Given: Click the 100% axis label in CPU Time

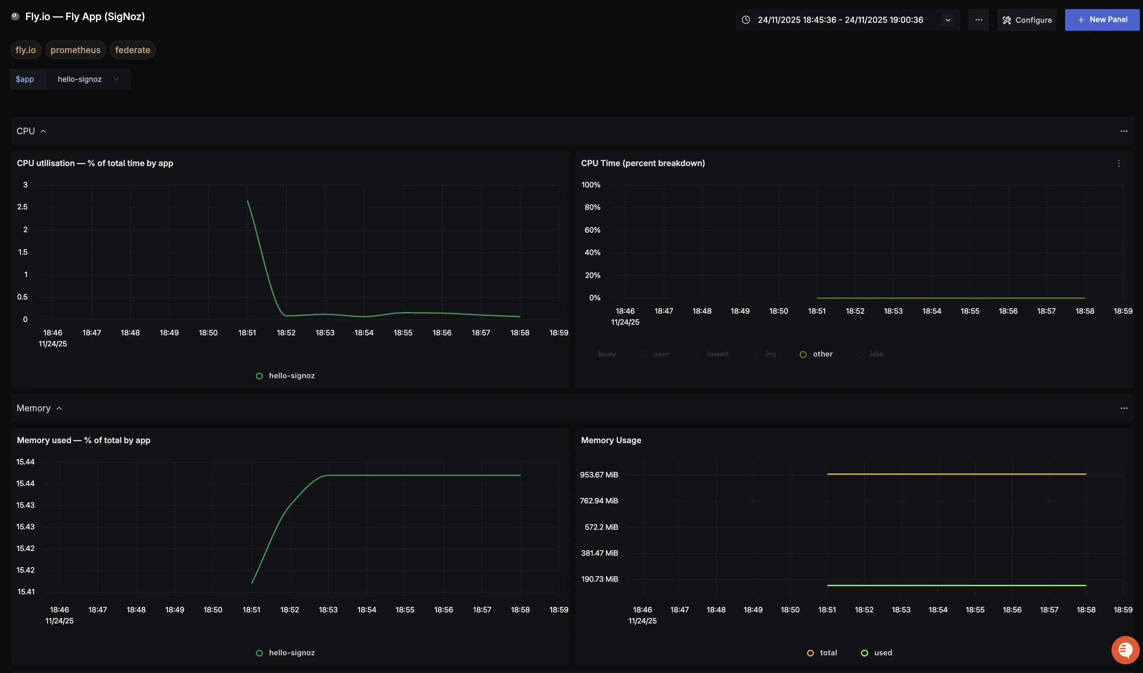Looking at the screenshot, I should pos(590,185).
